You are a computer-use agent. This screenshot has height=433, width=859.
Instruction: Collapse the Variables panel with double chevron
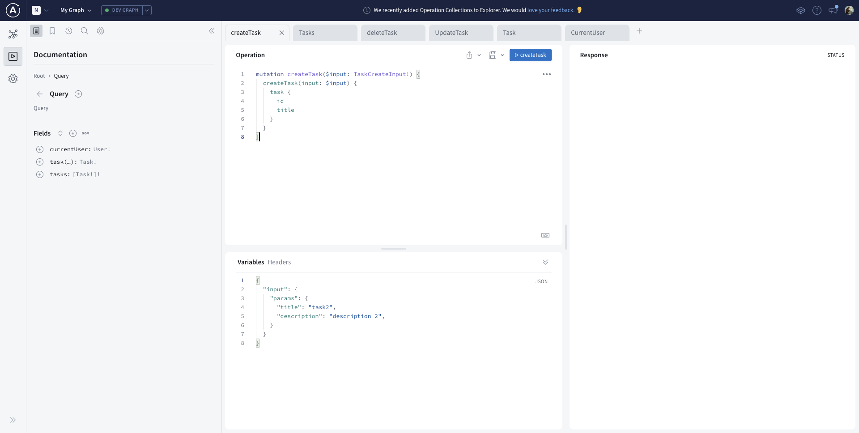(545, 262)
